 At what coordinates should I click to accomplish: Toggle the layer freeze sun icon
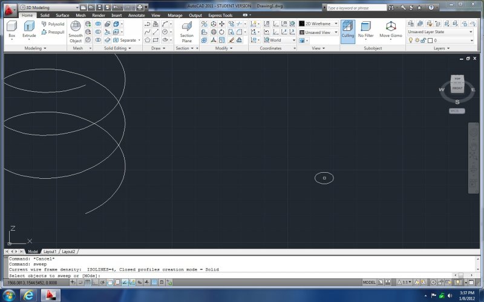tap(417, 40)
